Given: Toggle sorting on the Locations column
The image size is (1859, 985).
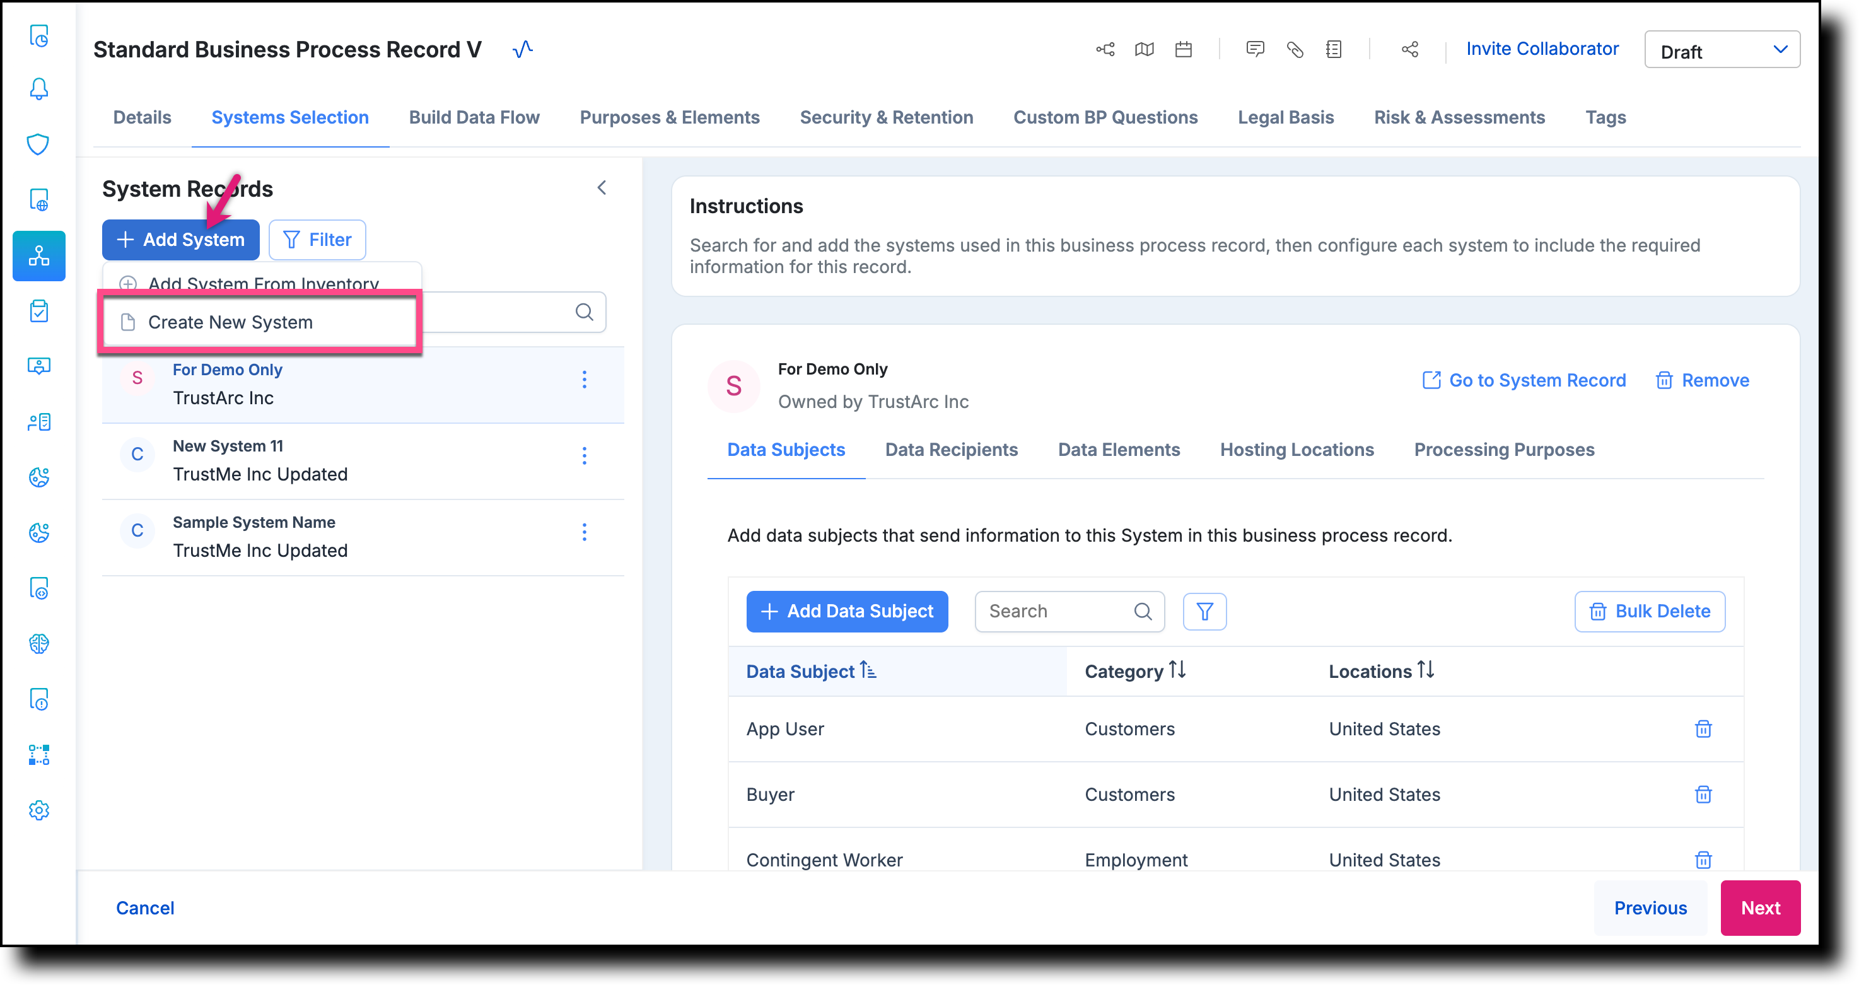Looking at the screenshot, I should click(x=1425, y=670).
